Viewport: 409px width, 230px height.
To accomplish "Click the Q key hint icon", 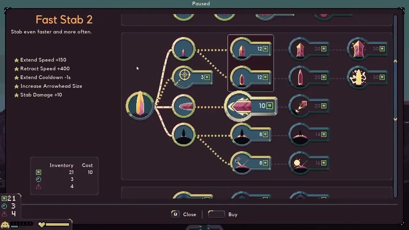I will 175,214.
